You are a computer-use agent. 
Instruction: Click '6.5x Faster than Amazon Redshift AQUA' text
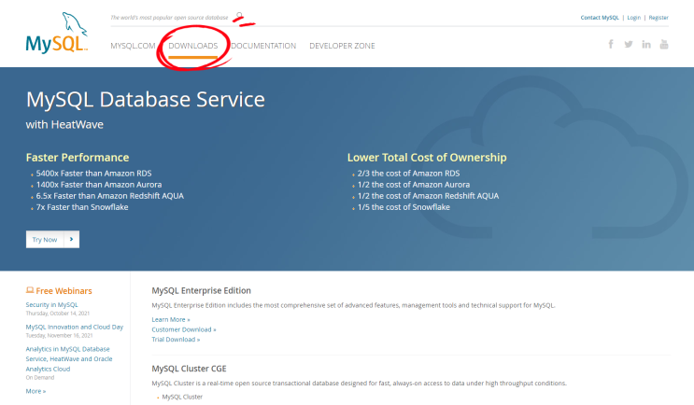click(x=110, y=196)
